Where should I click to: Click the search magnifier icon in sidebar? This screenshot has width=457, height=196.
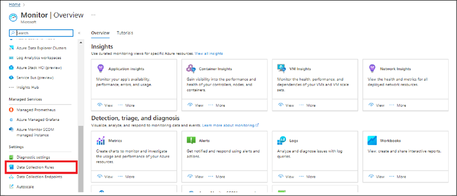[x=13, y=33]
